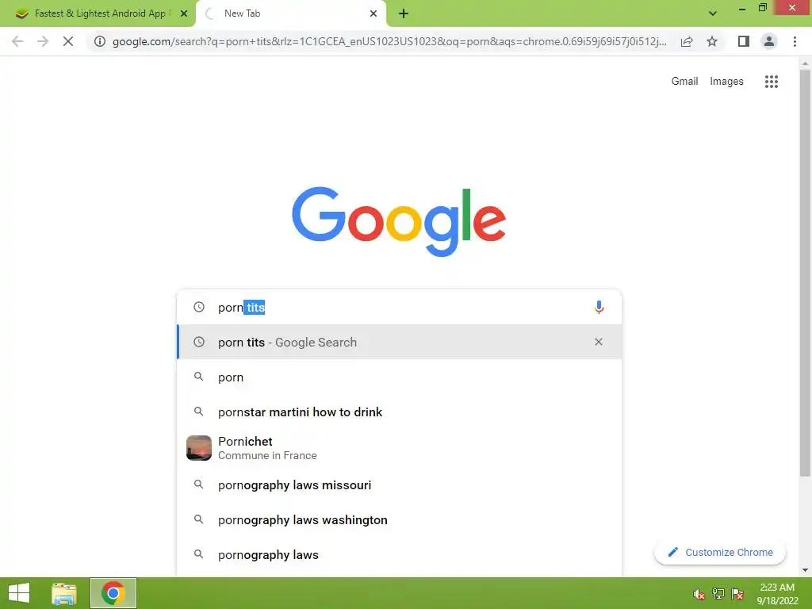812x609 pixels.
Task: Stop loading the page with the X button
Action: point(68,41)
